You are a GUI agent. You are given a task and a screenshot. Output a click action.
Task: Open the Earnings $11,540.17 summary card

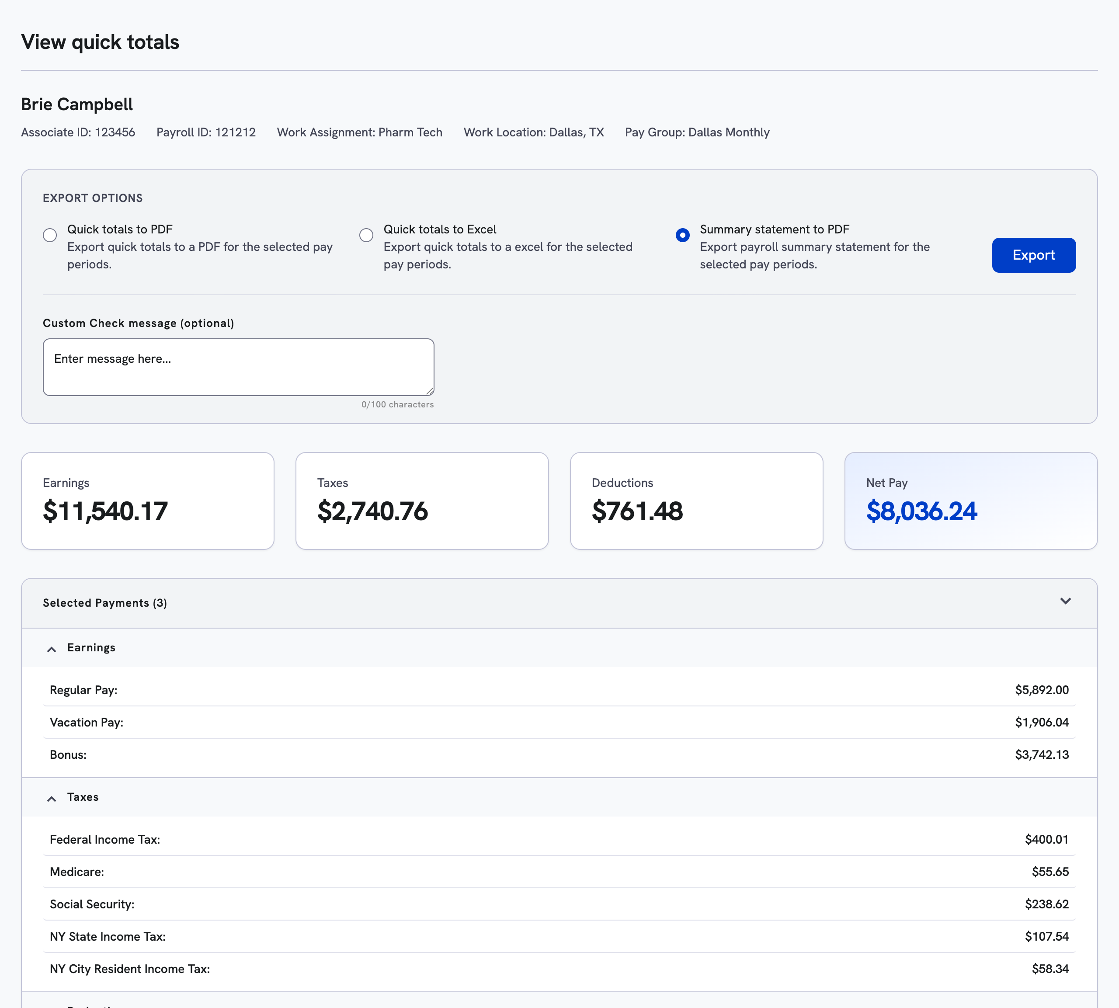point(147,501)
